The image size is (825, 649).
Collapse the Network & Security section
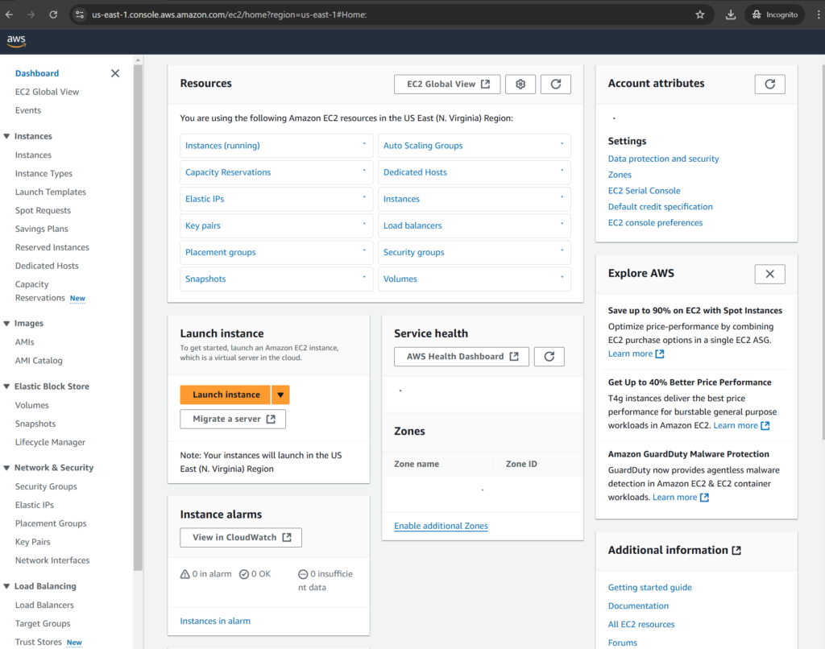7,468
